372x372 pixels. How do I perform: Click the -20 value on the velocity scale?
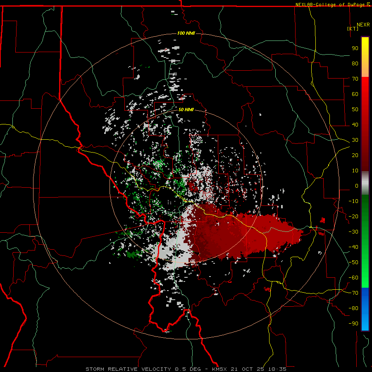pos(353,217)
